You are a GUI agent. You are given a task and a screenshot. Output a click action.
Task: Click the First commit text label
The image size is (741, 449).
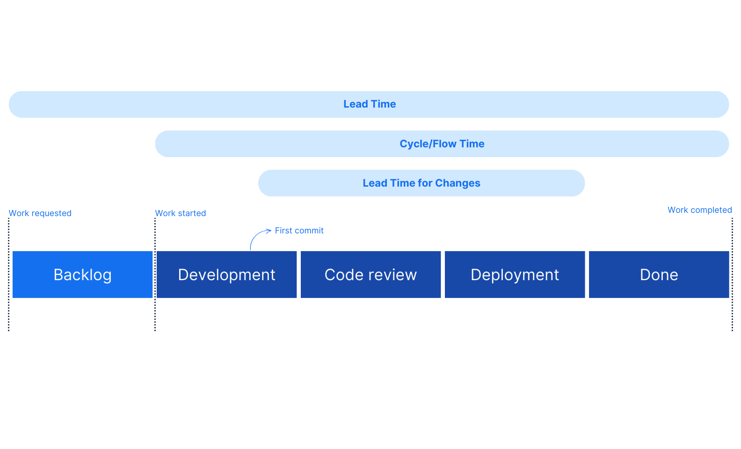tap(299, 231)
